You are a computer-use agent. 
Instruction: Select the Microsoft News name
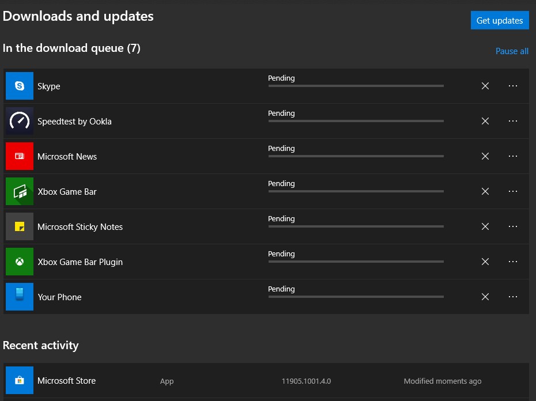pyautogui.click(x=67, y=157)
